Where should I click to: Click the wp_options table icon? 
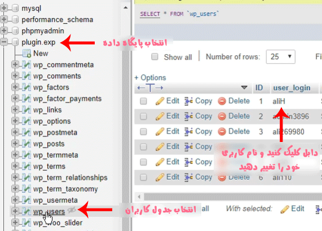tap(27, 121)
